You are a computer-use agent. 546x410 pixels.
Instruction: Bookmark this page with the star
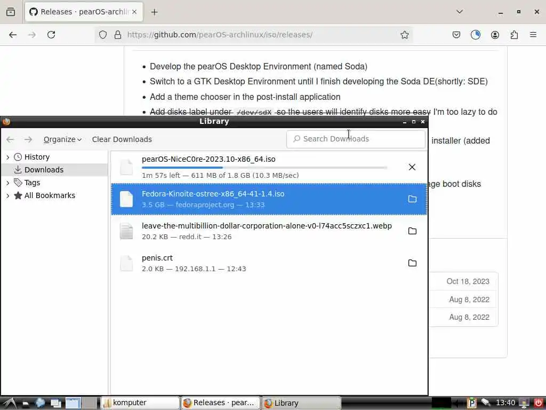click(x=404, y=35)
